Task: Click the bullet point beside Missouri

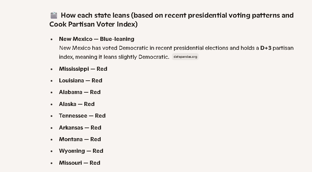Action: click(x=51, y=163)
